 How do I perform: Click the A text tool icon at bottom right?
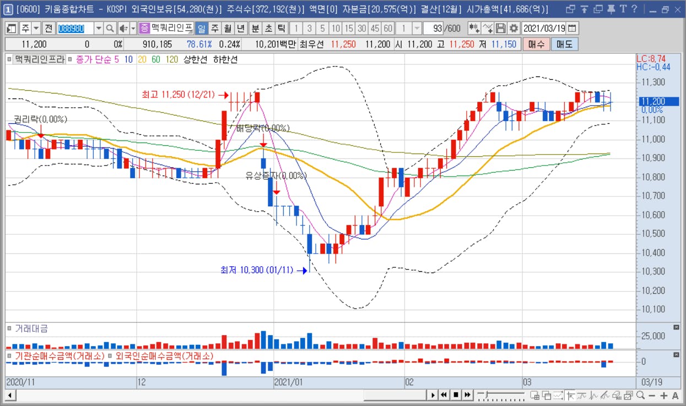click(676, 395)
